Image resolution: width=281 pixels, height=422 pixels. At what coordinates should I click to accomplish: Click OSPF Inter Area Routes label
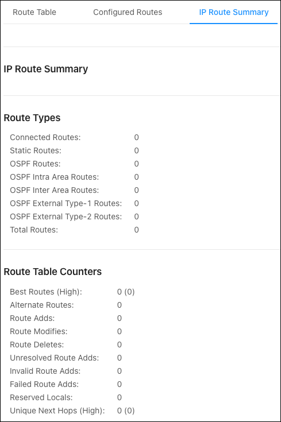[x=55, y=190]
